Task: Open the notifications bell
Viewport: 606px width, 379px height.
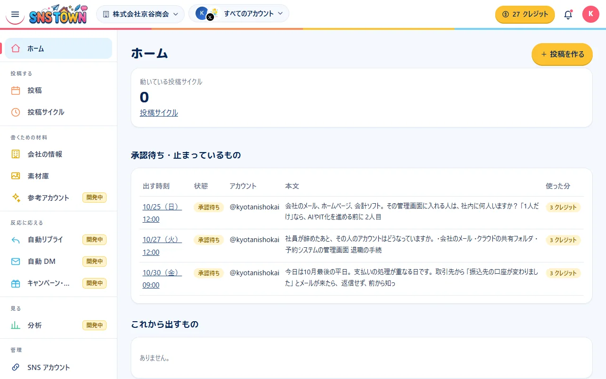Action: coord(568,14)
